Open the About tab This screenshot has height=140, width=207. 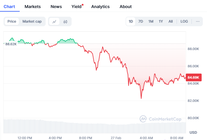pos(126,7)
